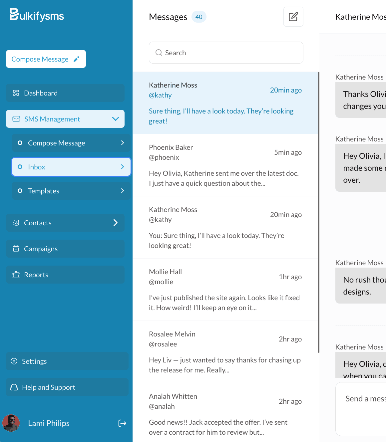Open the Templates submenu item
This screenshot has width=386, height=442.
(71, 191)
